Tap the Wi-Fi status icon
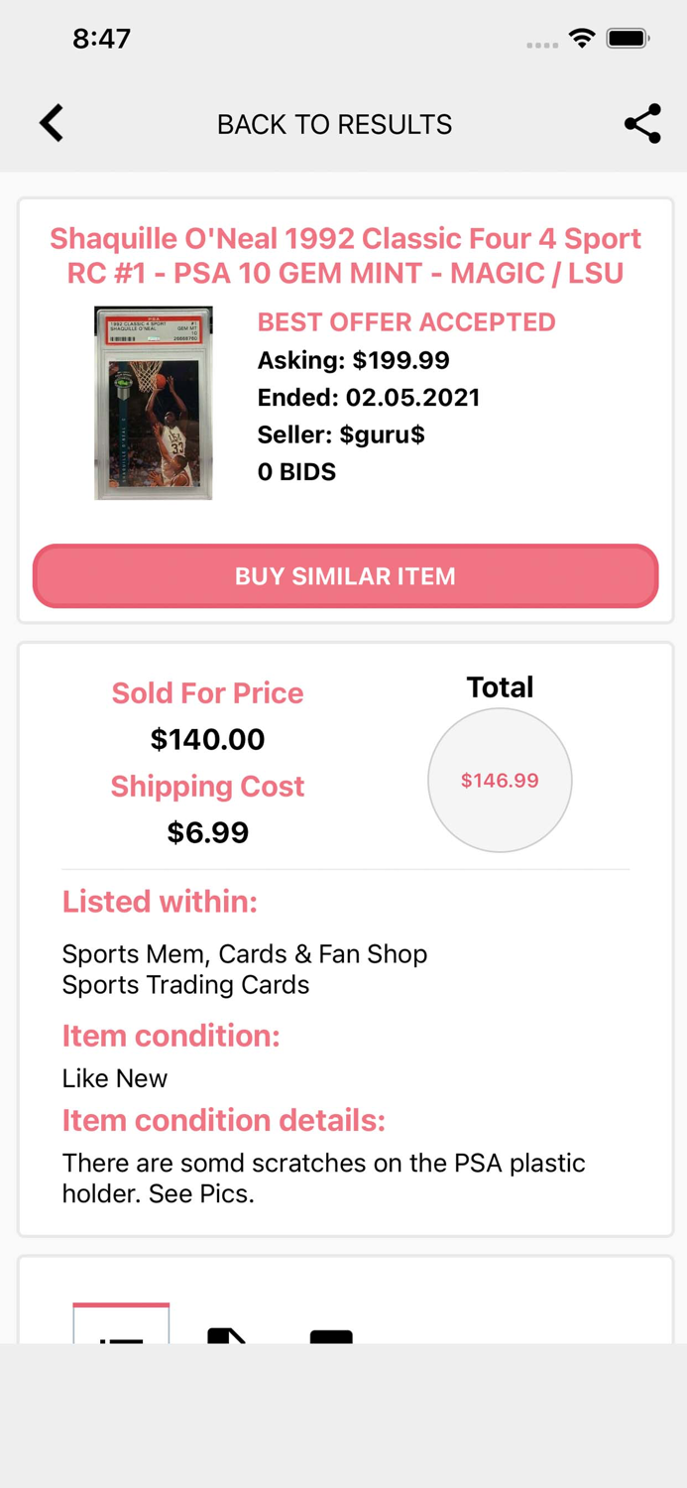687x1488 pixels. (x=582, y=38)
